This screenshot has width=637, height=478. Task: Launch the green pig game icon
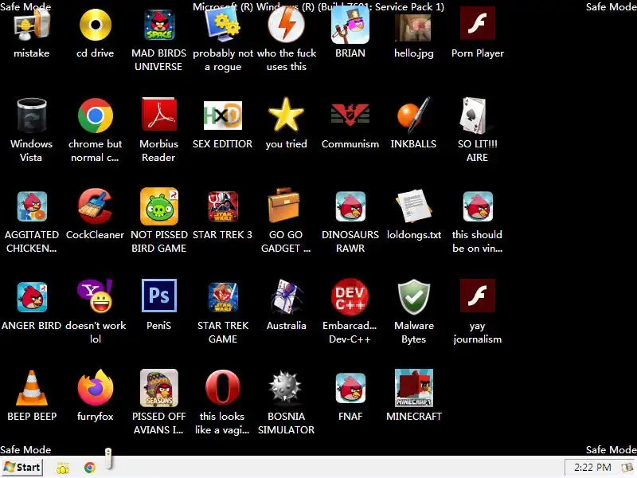[158, 206]
